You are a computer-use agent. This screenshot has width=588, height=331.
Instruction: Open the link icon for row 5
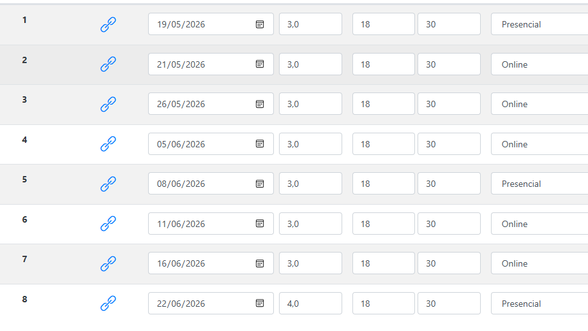[108, 184]
